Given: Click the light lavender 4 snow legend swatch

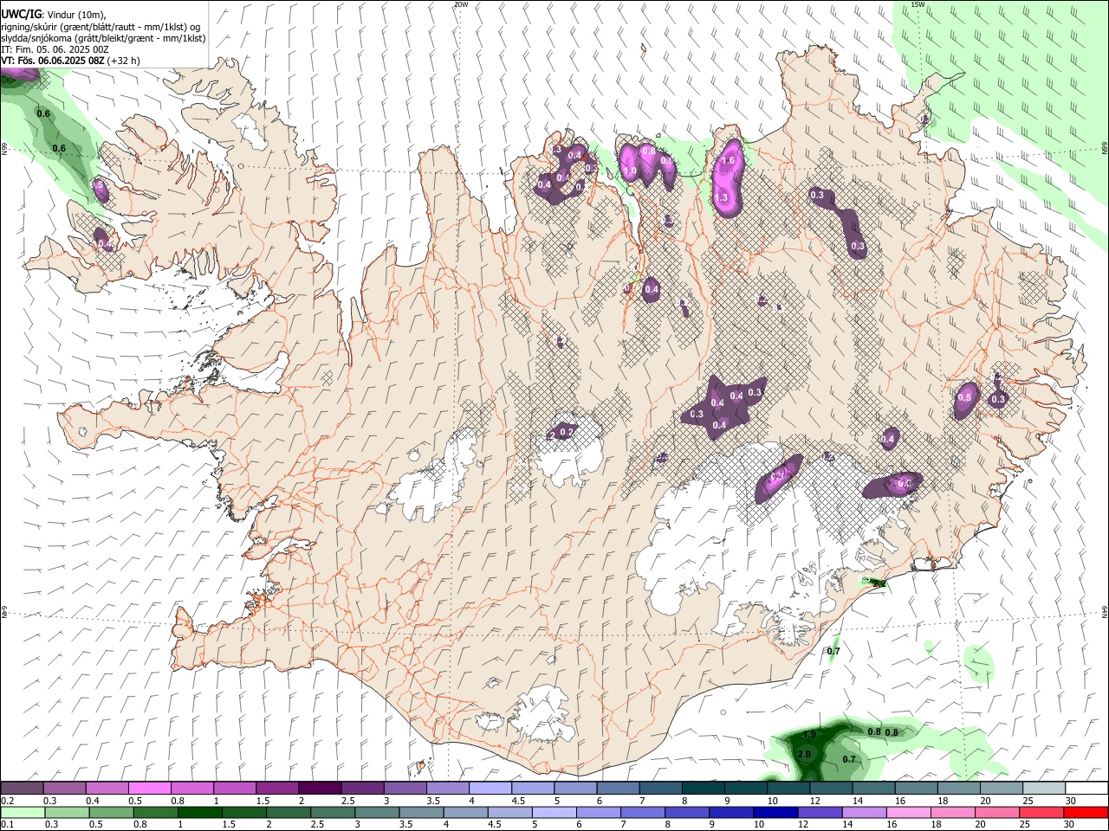Looking at the screenshot, I should [x=489, y=789].
